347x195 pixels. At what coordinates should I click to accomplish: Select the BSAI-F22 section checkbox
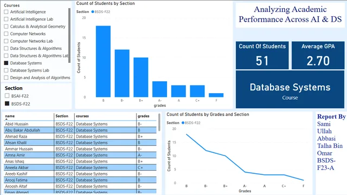(7, 96)
